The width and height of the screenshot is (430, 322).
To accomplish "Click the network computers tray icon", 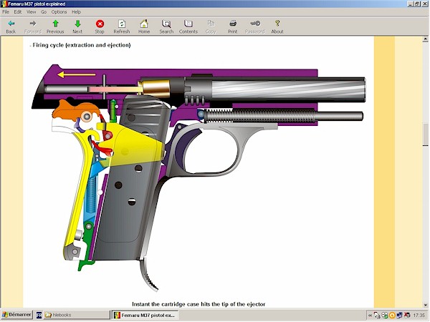I will (400, 316).
